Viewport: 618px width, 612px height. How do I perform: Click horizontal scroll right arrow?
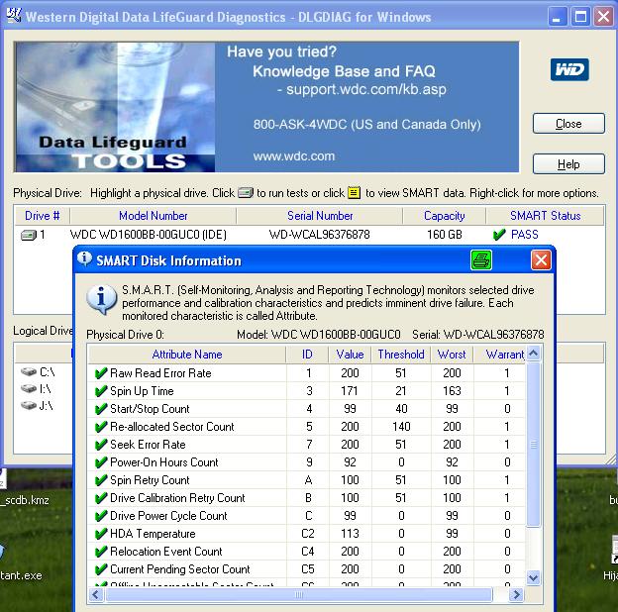click(516, 594)
